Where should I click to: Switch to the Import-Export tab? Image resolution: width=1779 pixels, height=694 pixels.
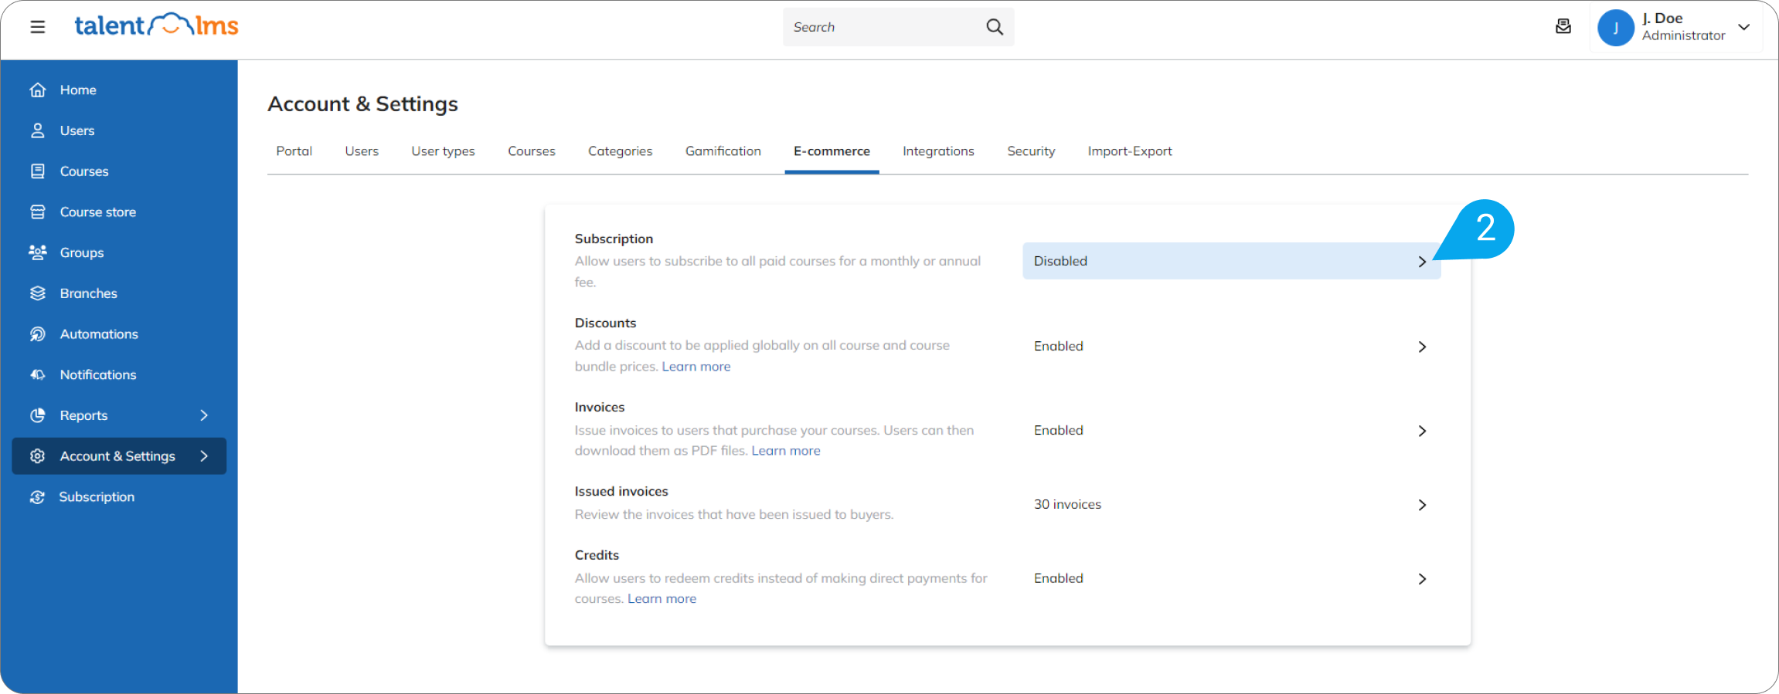[1130, 151]
